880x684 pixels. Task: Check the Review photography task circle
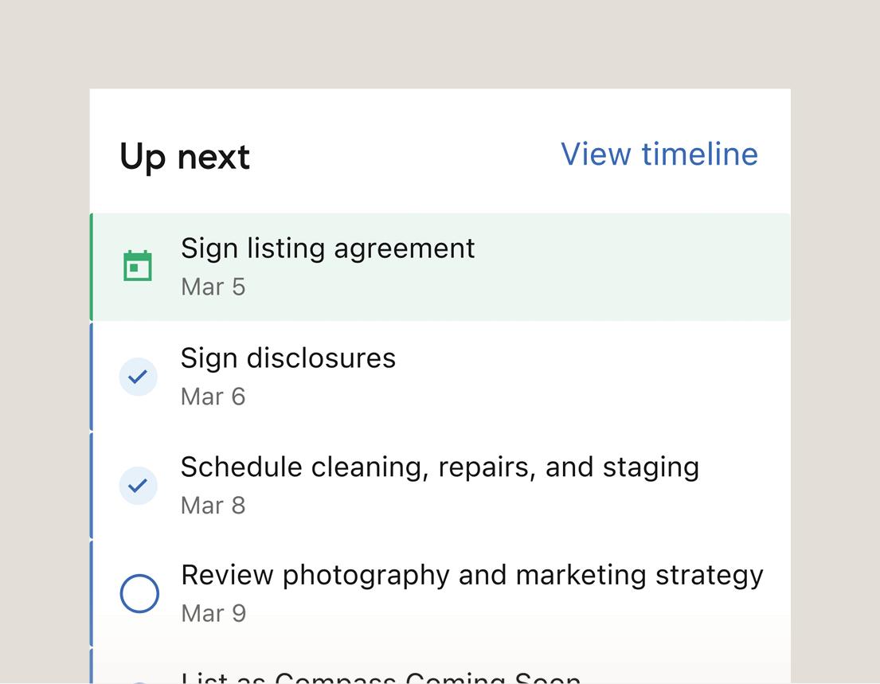pos(139,594)
